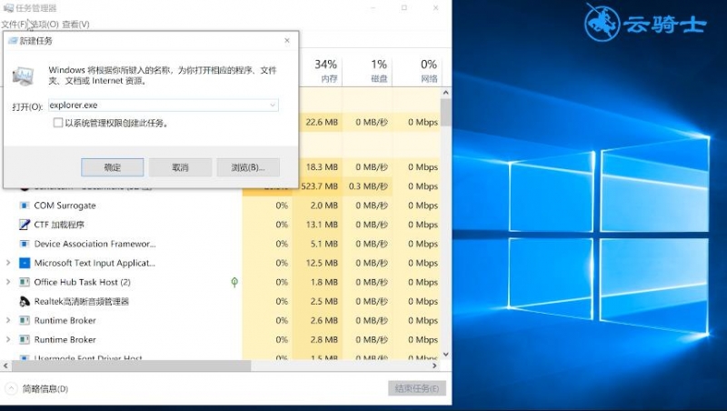Click the horizontal scrollbar left arrow
727x411 pixels.
pos(5,366)
